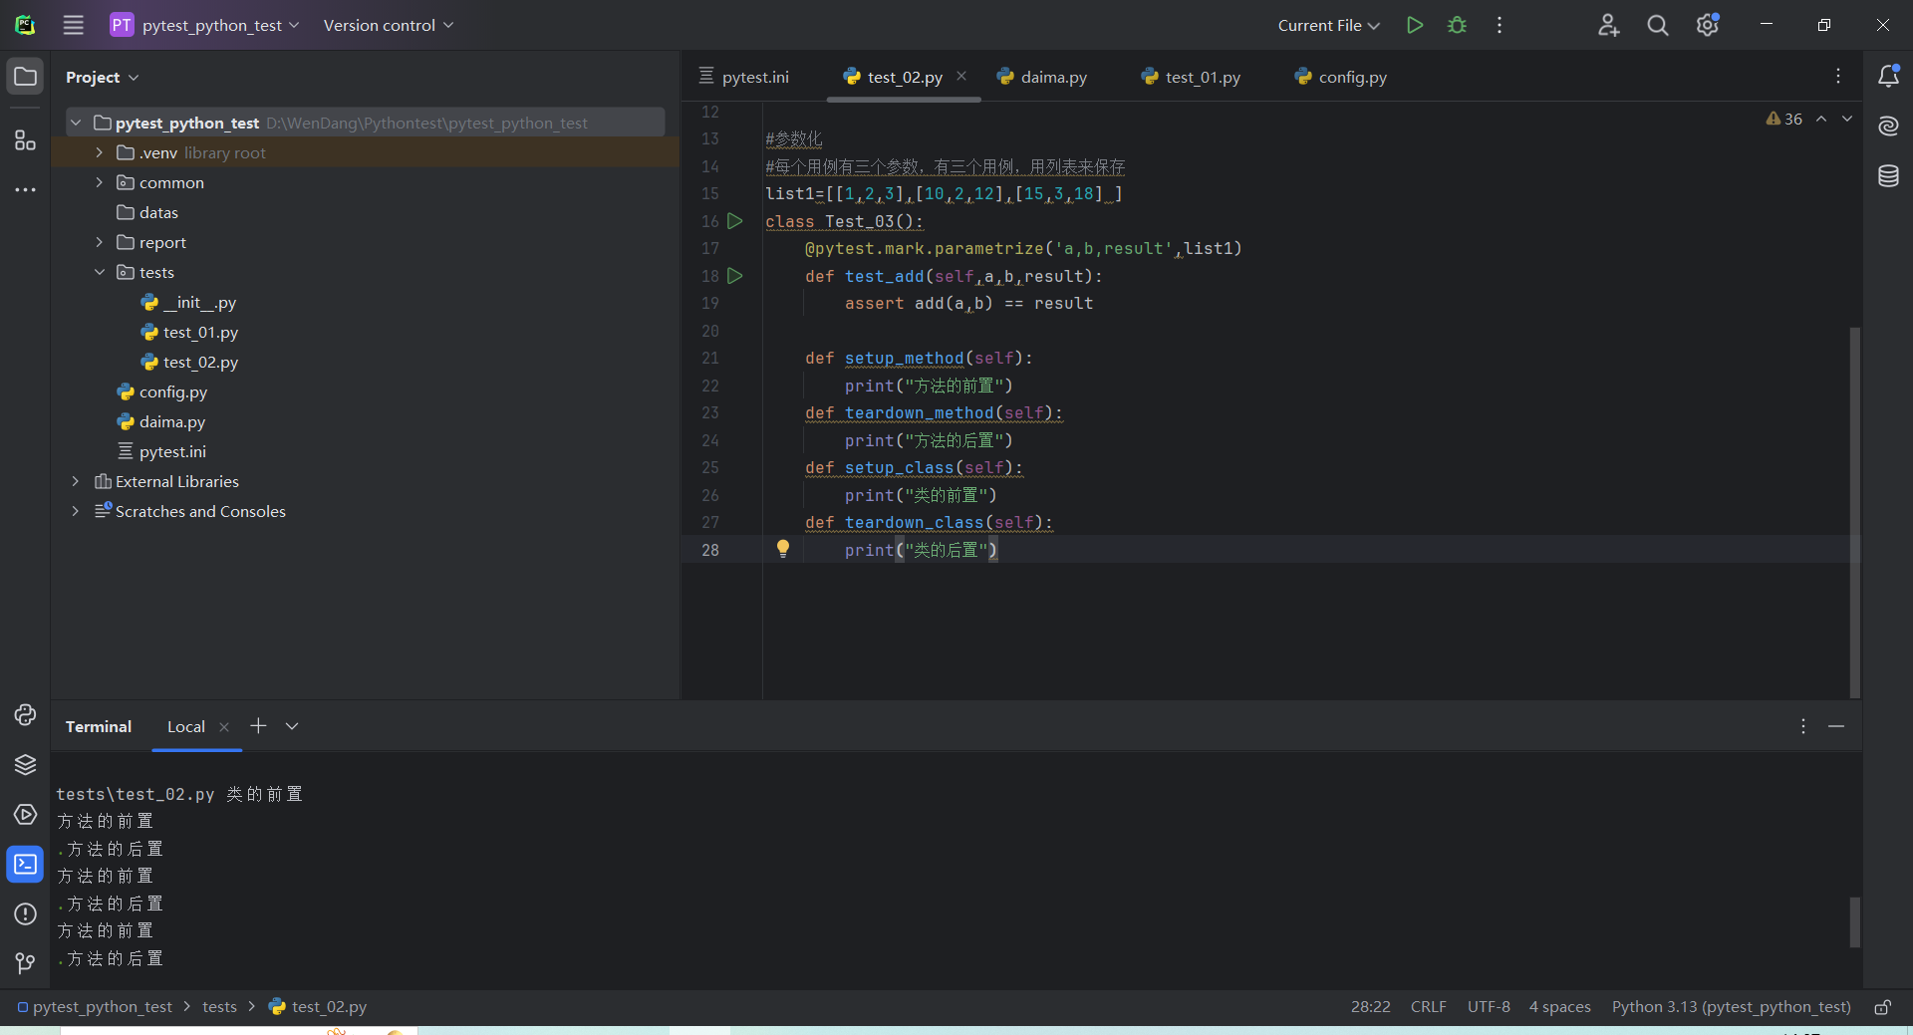This screenshot has height=1035, width=1913.
Task: Open Version control dropdown
Action: click(x=388, y=25)
